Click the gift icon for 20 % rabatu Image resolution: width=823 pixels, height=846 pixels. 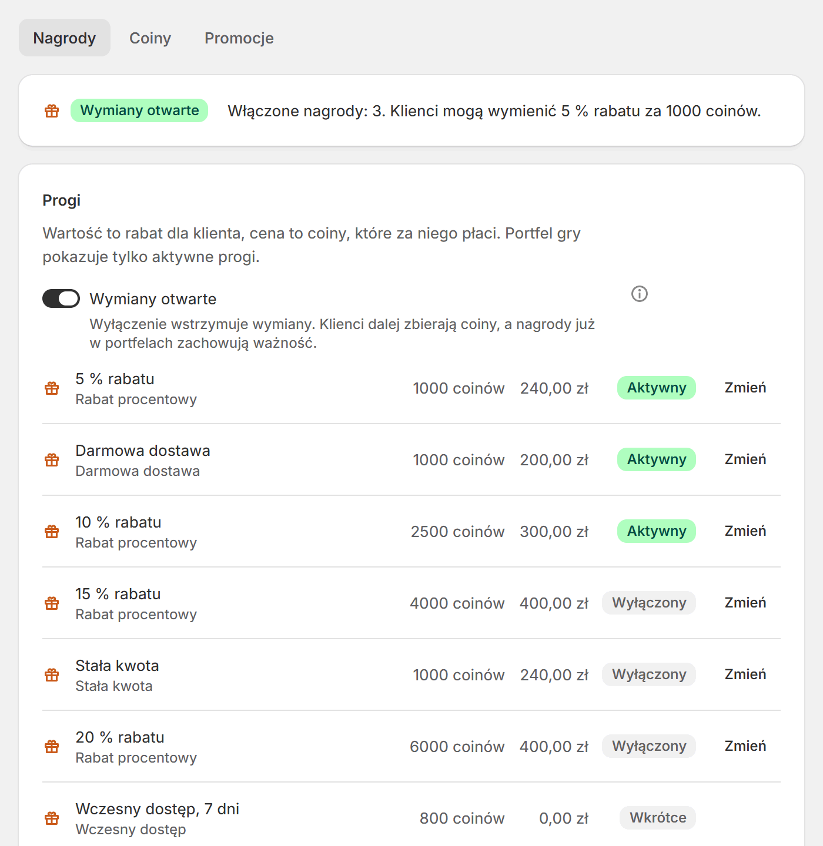click(x=52, y=747)
